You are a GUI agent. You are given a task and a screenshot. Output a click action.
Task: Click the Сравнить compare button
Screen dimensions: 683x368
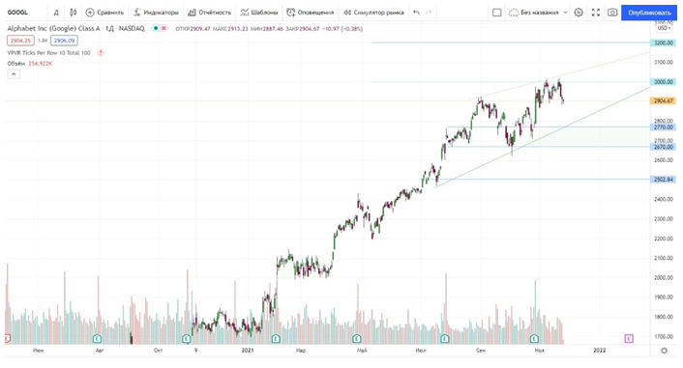(104, 13)
